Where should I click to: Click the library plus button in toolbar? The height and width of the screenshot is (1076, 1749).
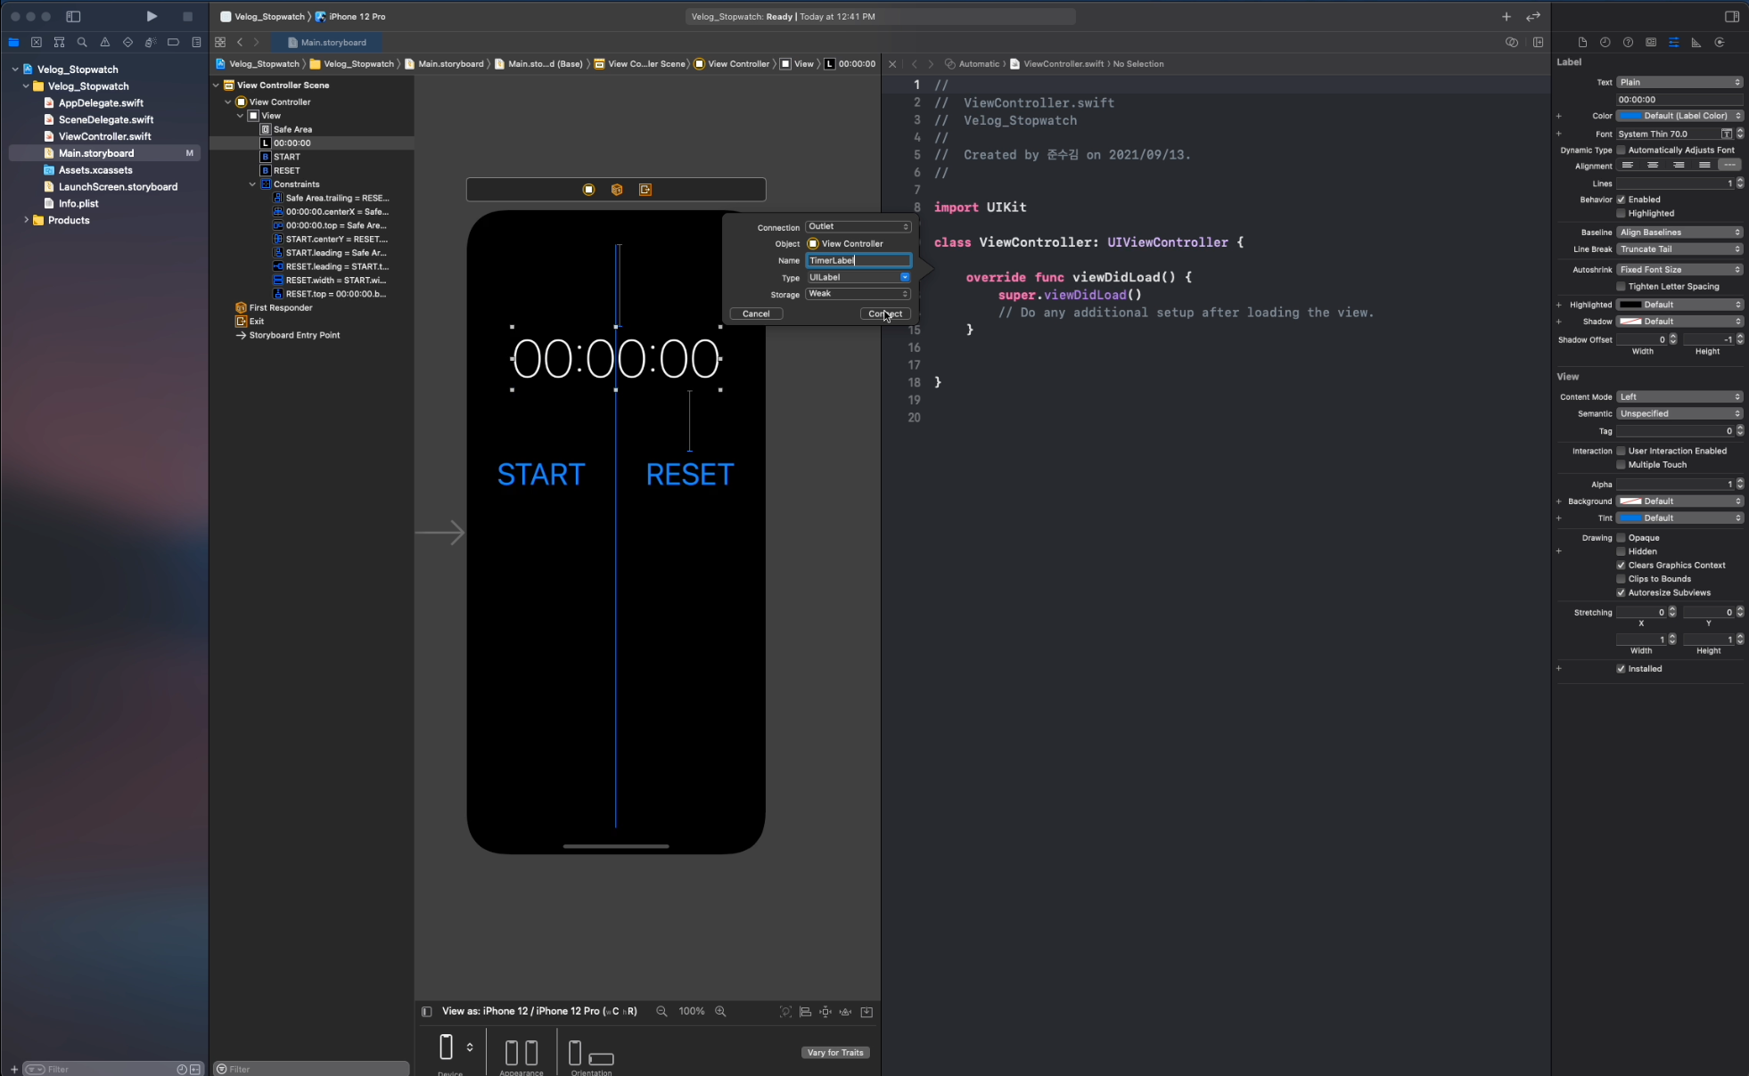coord(1506,16)
